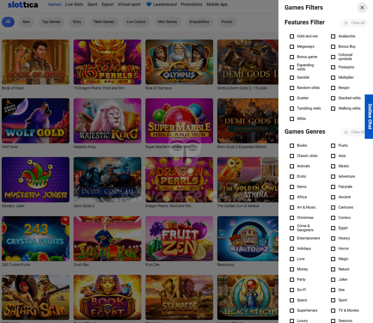The height and width of the screenshot is (323, 373).
Task: Check the Gamble feature filter
Action: [x=292, y=78]
